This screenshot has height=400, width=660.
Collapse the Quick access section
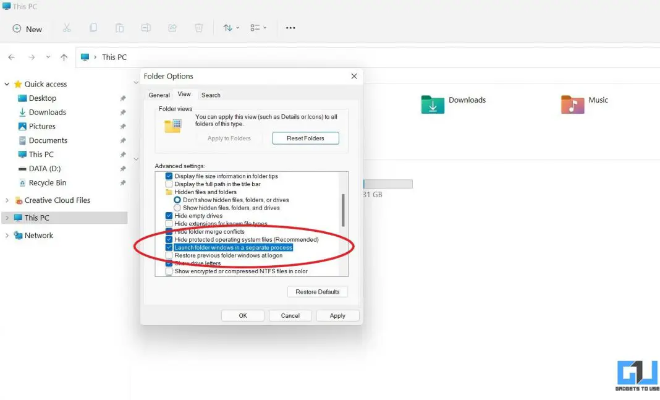(6, 83)
